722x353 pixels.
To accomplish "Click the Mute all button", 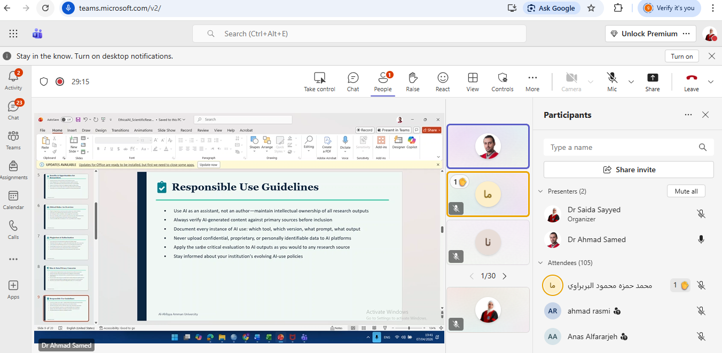I will click(x=686, y=191).
